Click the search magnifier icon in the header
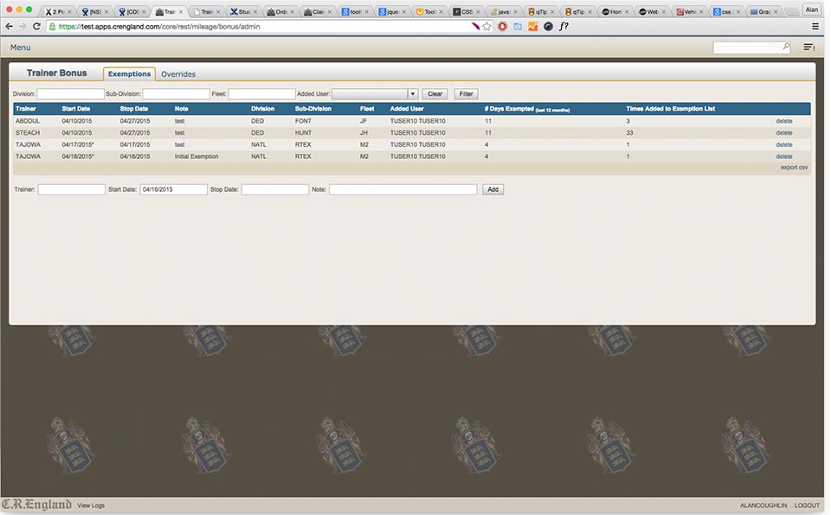The width and height of the screenshot is (831, 515). (x=786, y=47)
